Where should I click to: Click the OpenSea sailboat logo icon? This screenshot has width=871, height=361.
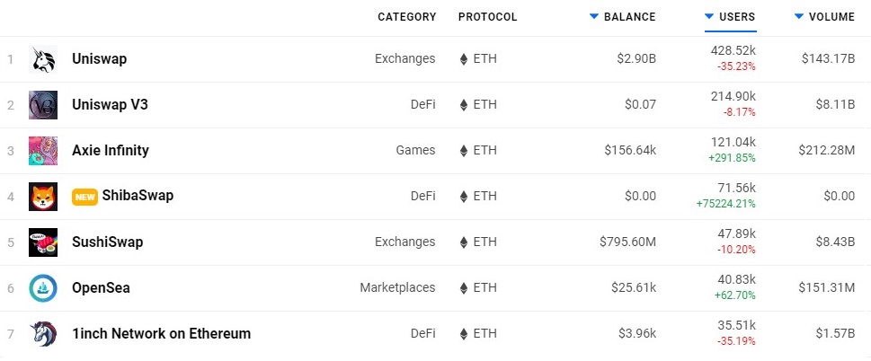click(x=43, y=288)
